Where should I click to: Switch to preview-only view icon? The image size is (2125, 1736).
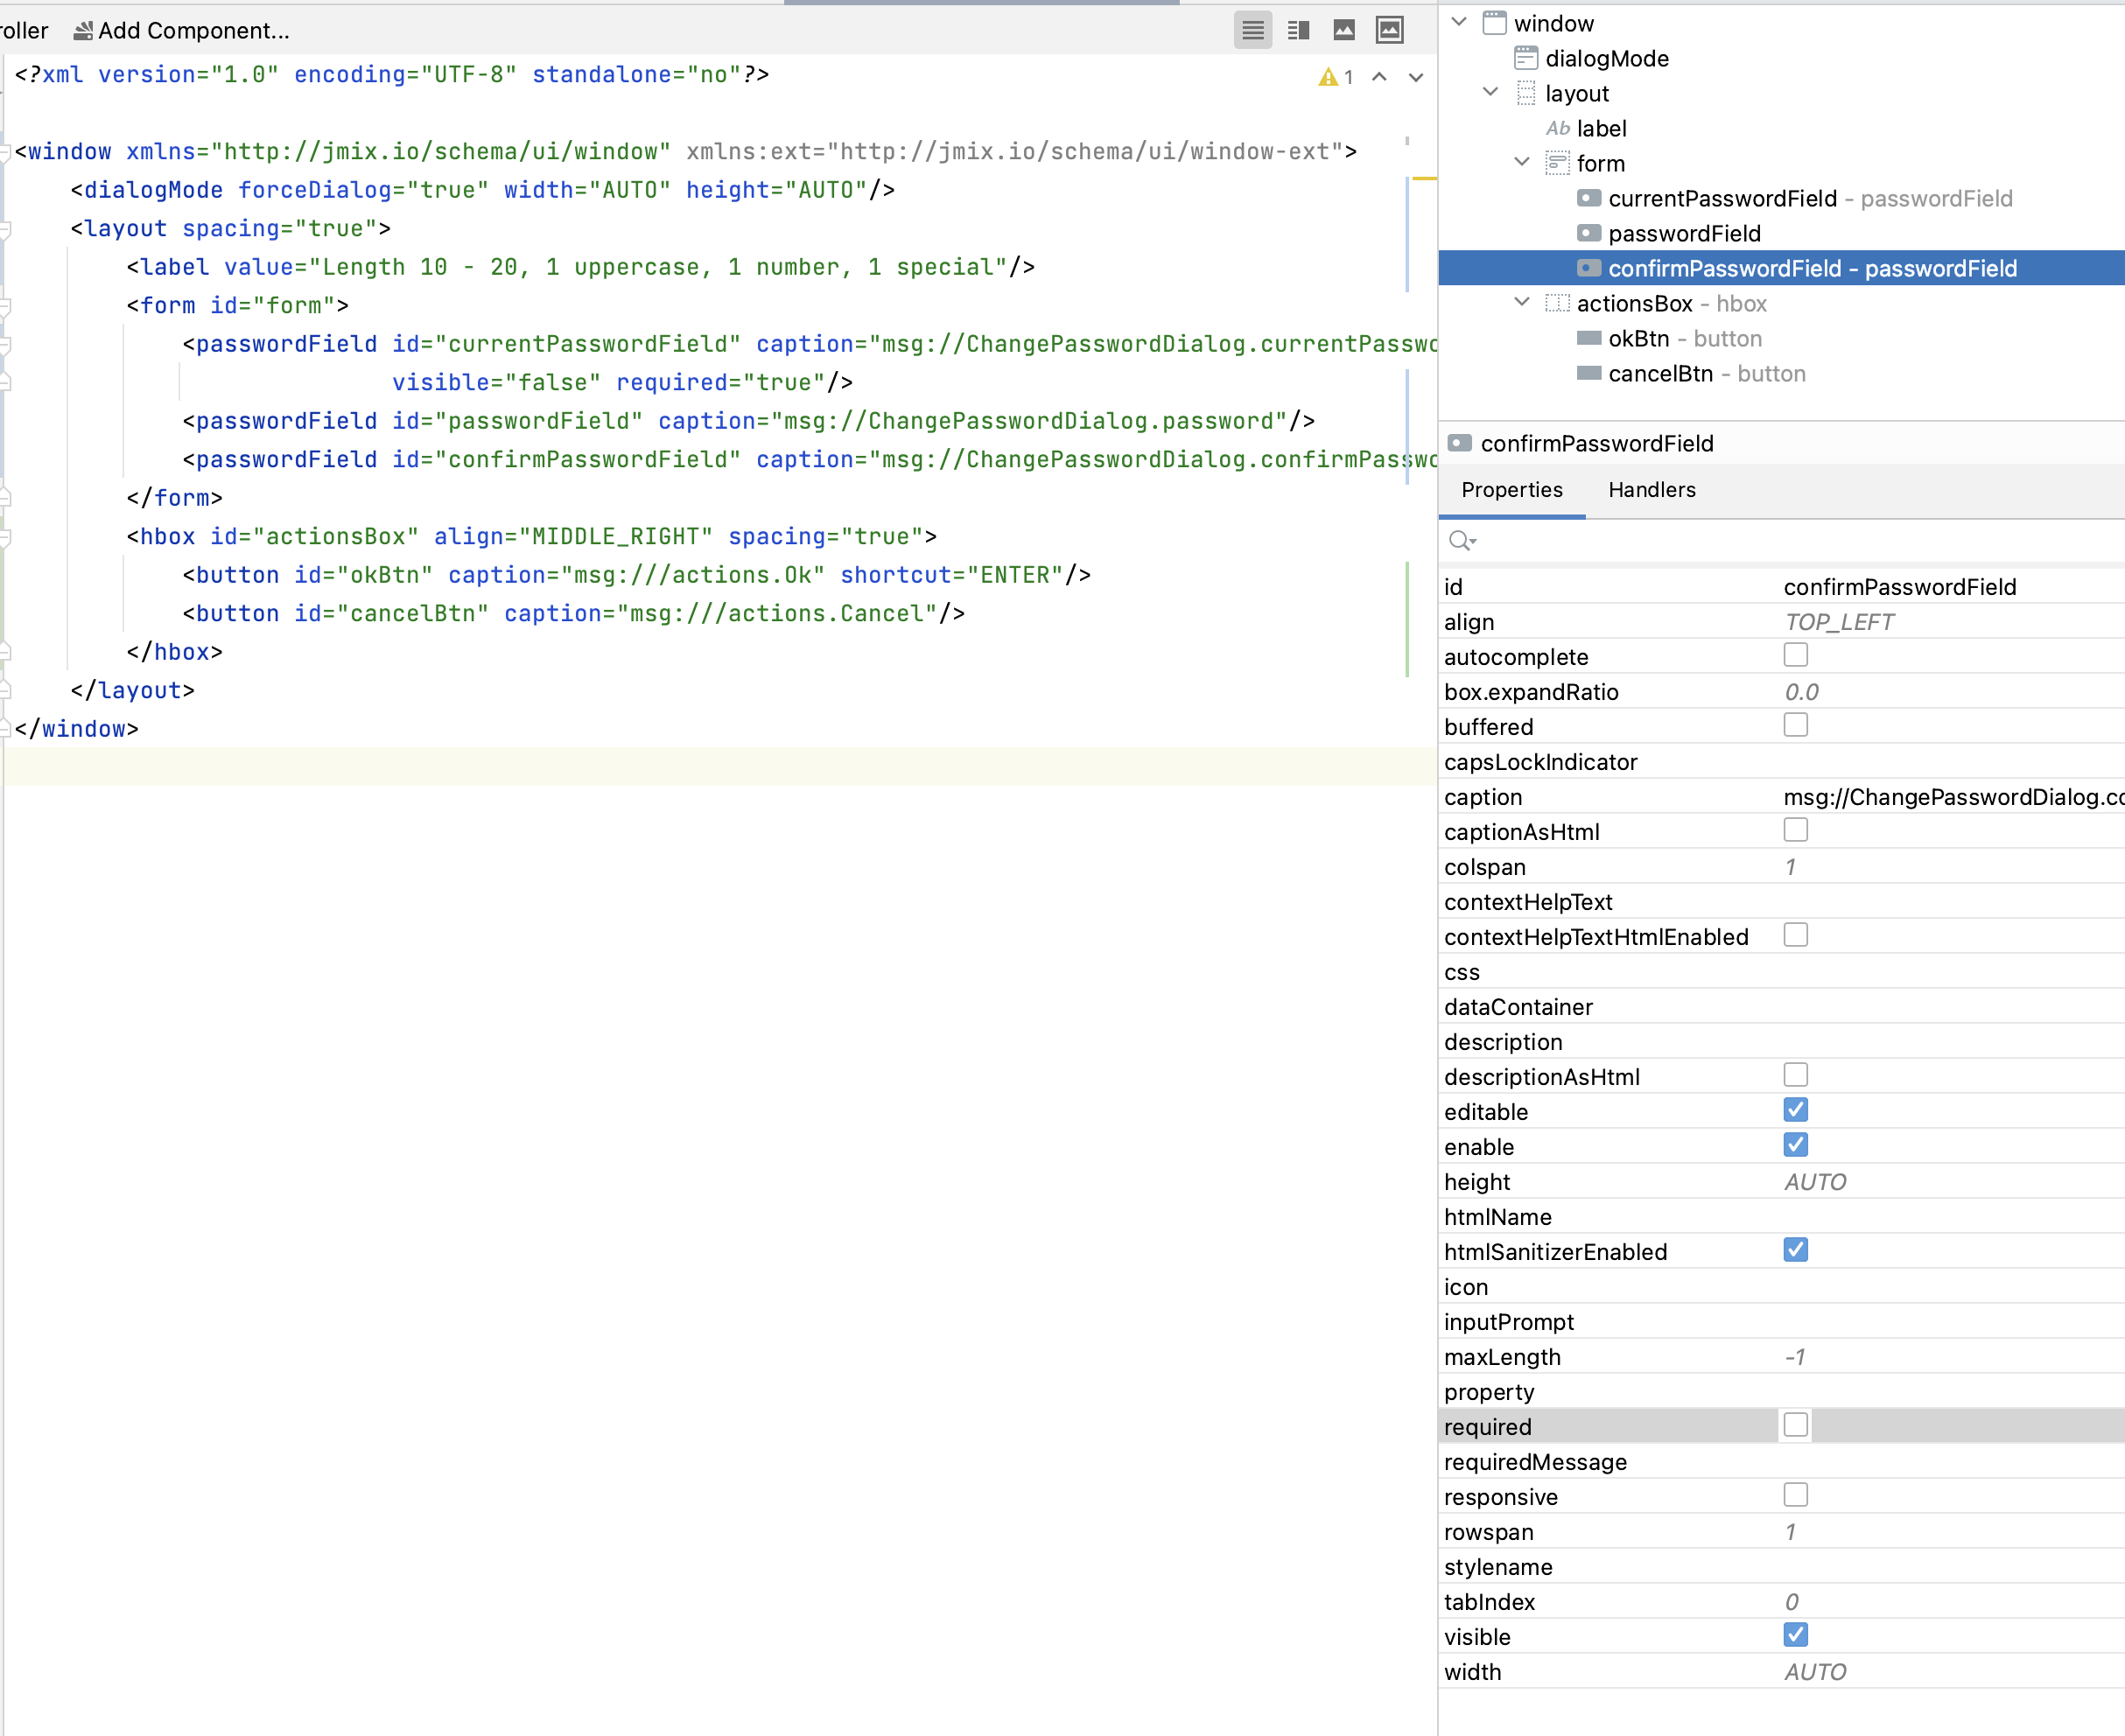[1344, 30]
